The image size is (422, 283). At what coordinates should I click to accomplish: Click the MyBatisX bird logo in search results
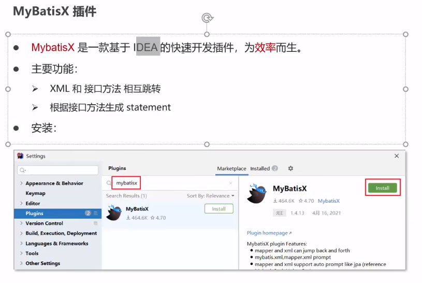114,213
